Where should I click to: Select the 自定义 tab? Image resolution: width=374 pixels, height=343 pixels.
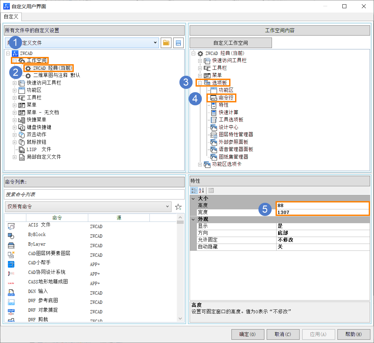[x=11, y=17]
